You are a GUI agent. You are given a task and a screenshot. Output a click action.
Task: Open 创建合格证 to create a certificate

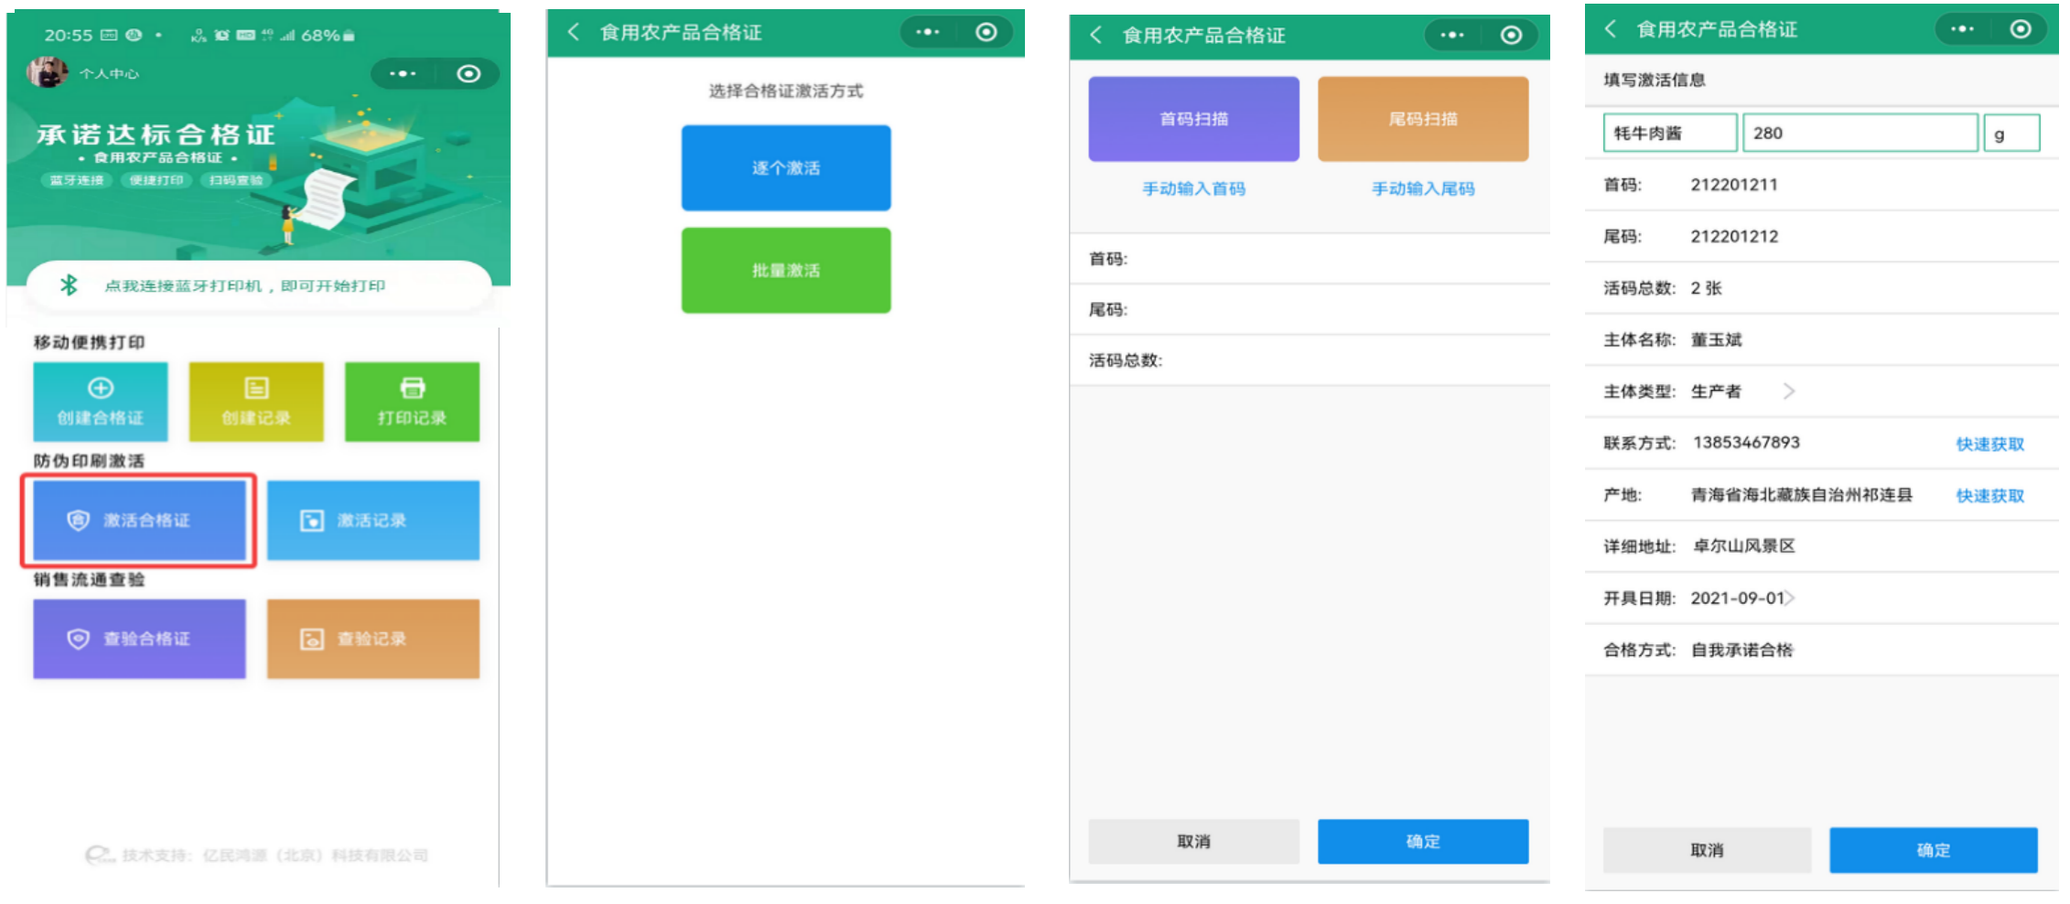pos(99,401)
